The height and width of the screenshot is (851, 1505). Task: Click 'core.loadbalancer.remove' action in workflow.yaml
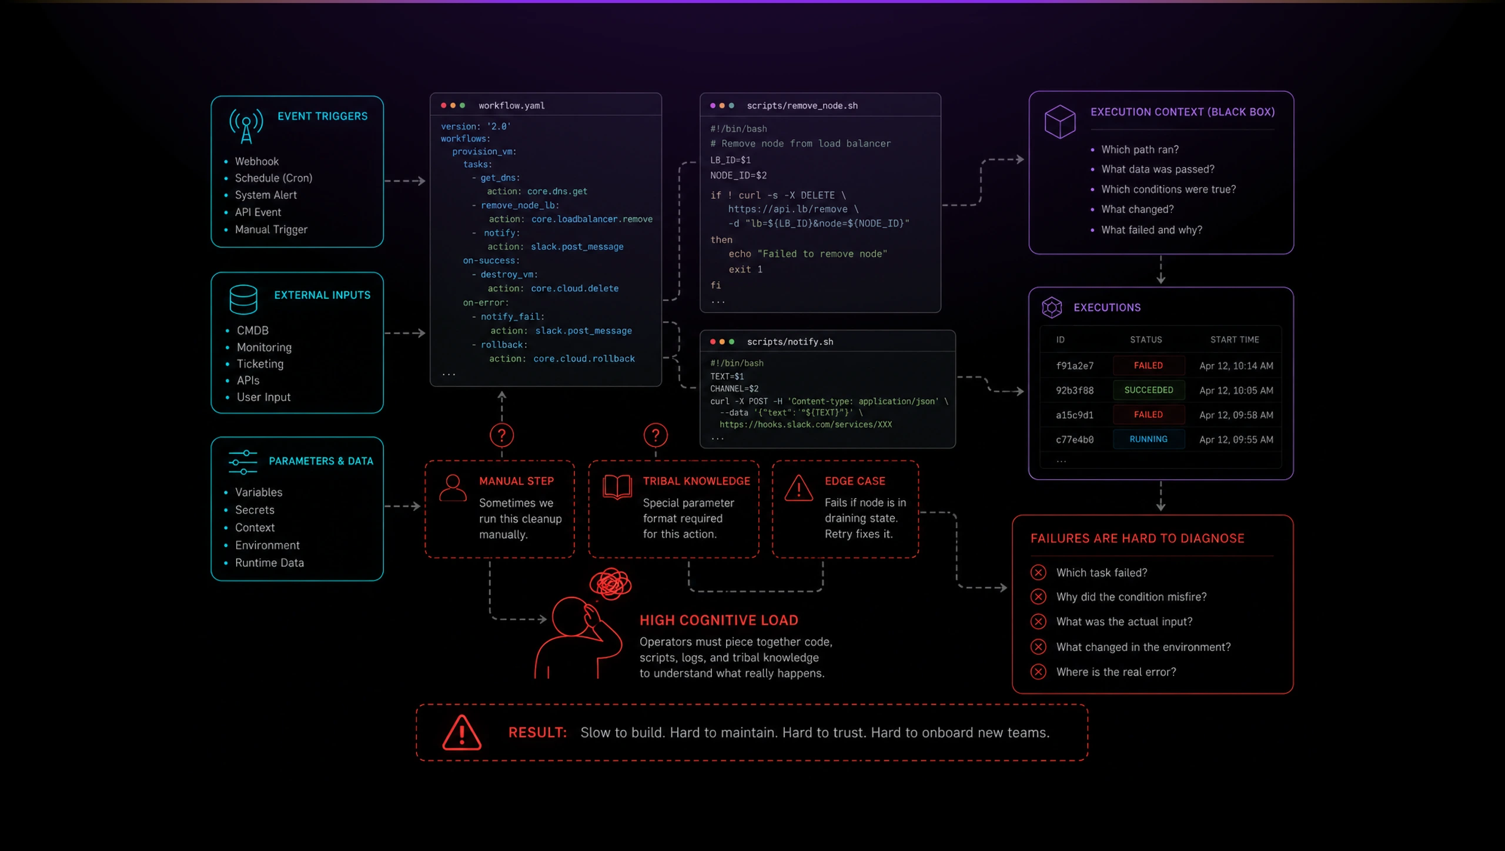click(592, 219)
